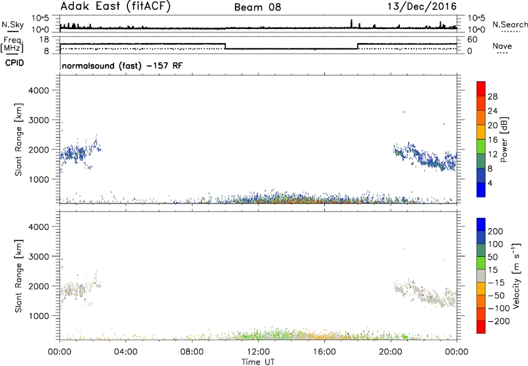Viewport: 528px width, 366px height.
Task: Click the 'Nave' legend label
Action: point(502,46)
